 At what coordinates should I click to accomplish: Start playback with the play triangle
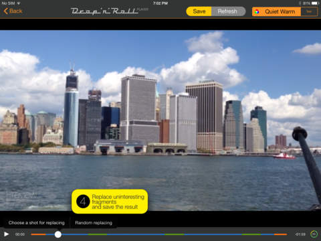click(x=7, y=234)
